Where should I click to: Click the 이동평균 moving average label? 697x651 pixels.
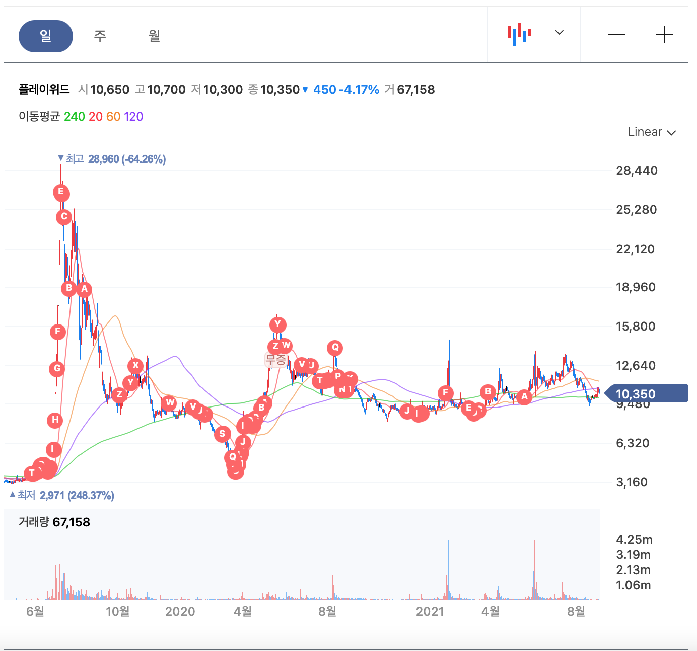[39, 117]
